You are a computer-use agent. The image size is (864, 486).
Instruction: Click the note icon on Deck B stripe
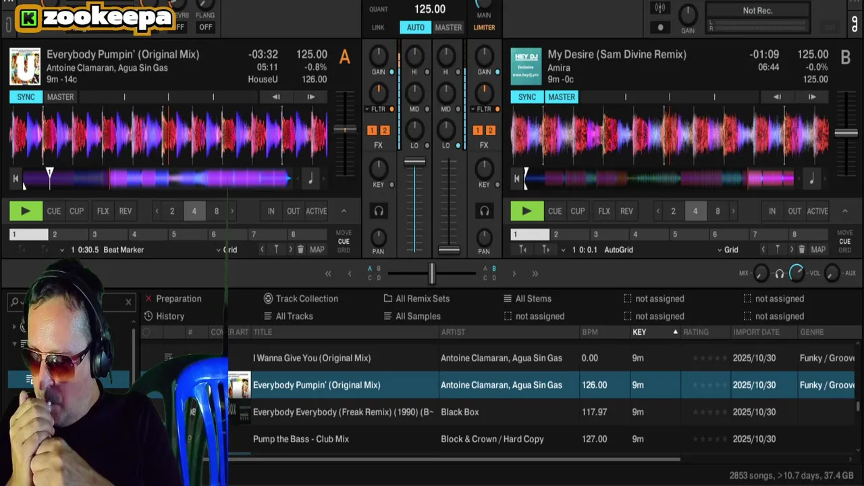(x=811, y=179)
